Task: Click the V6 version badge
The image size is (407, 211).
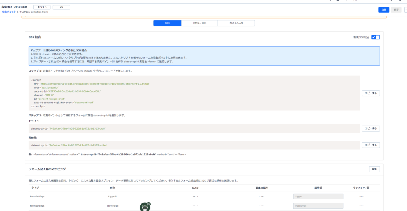Action: [x=61, y=7]
